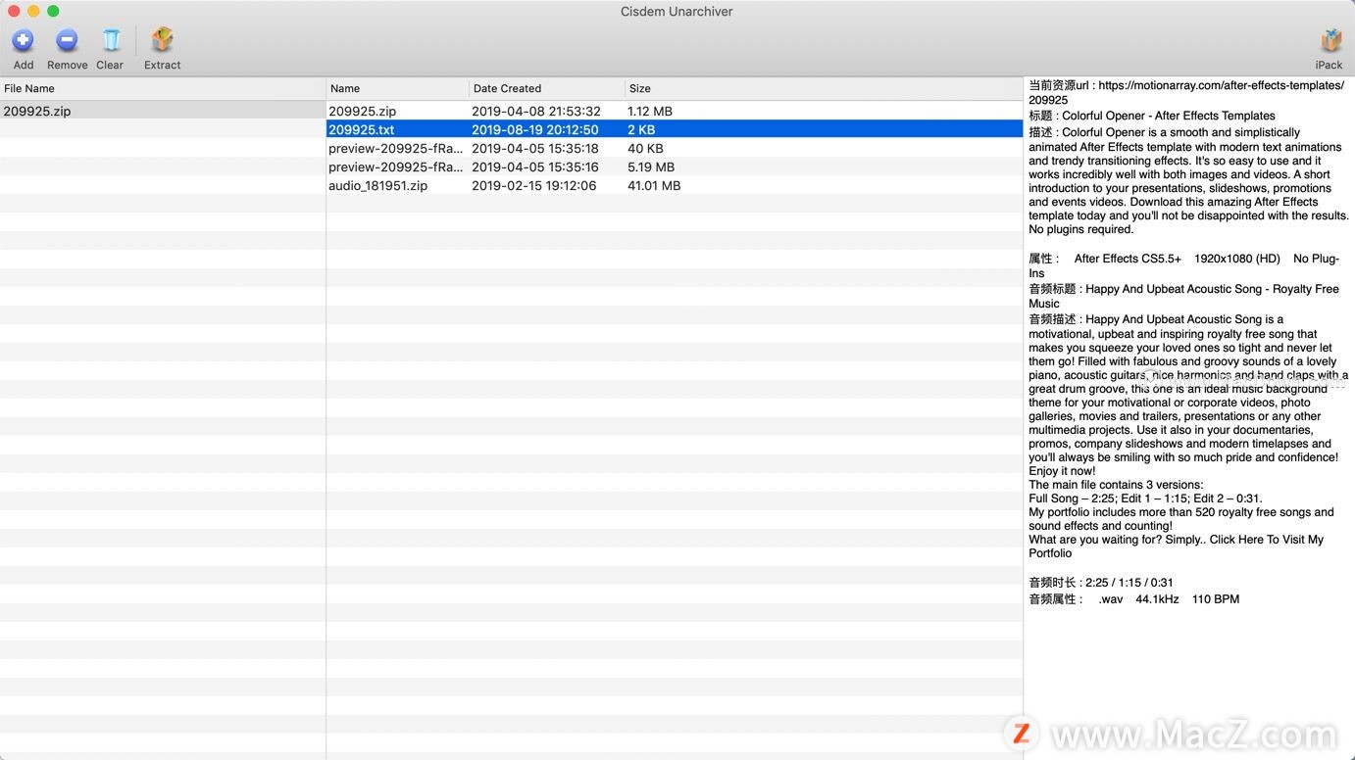Click the 'Colorful Opener - After Effects Templates' title line
Viewport: 1355px width, 760px height.
(x=1152, y=116)
